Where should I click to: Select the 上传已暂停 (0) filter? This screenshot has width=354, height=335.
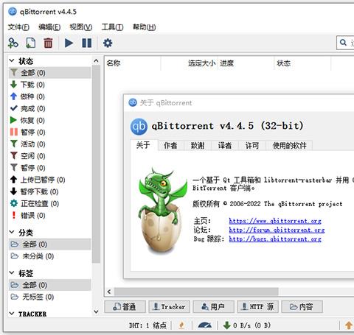pos(50,180)
